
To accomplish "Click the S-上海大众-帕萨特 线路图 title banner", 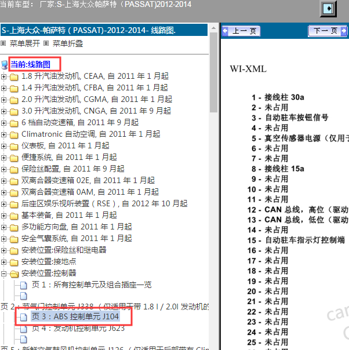I will click(104, 30).
